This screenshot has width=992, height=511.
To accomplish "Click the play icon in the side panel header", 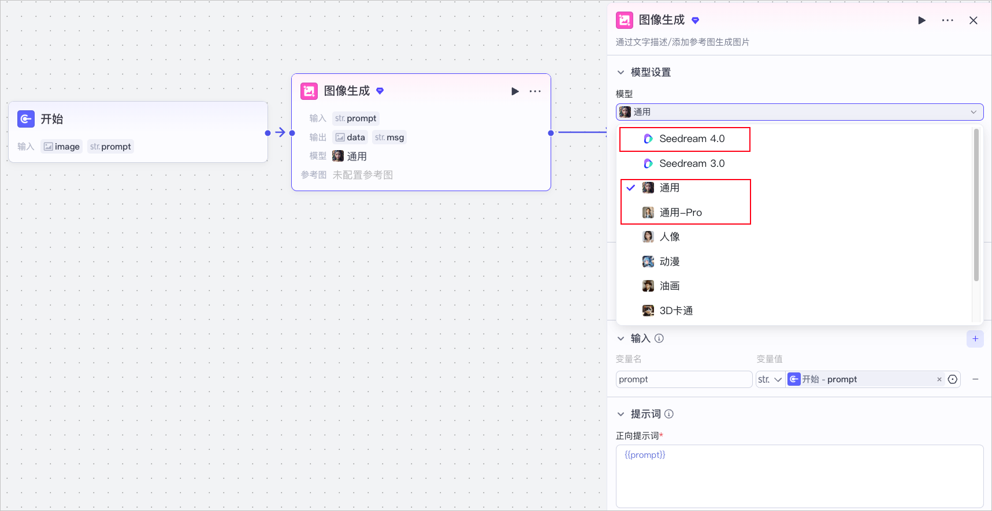I will (x=922, y=20).
